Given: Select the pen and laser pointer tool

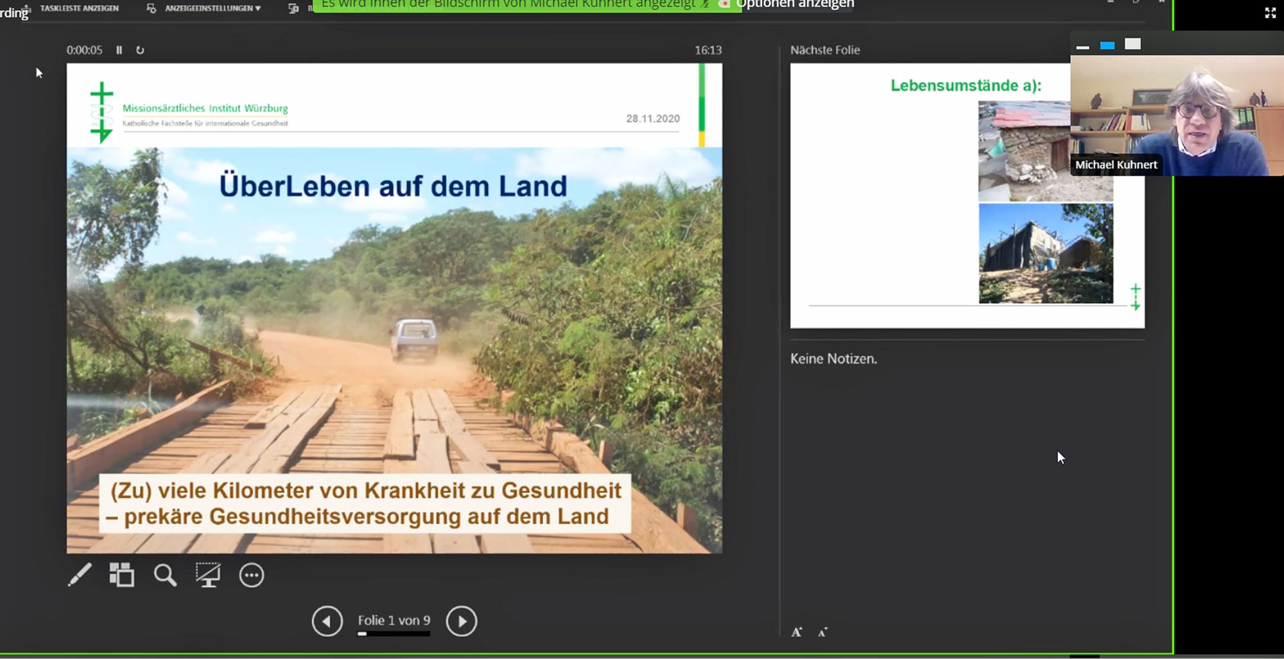Looking at the screenshot, I should [x=80, y=575].
